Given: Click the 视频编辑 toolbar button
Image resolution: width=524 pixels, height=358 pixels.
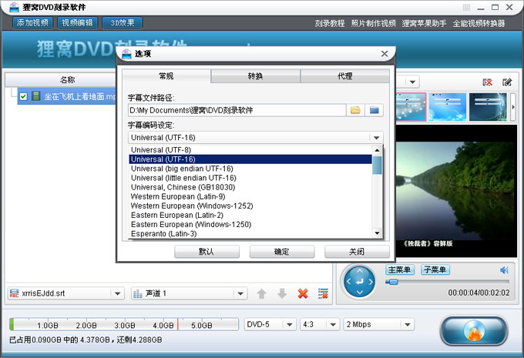Looking at the screenshot, I should point(78,22).
